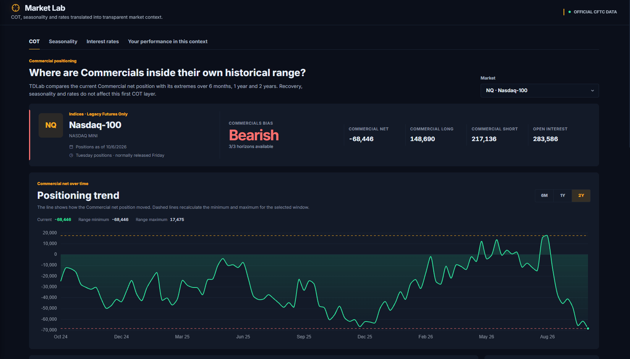This screenshot has width=630, height=359.
Task: Click the Nasdaq-100 heading
Action: click(95, 125)
